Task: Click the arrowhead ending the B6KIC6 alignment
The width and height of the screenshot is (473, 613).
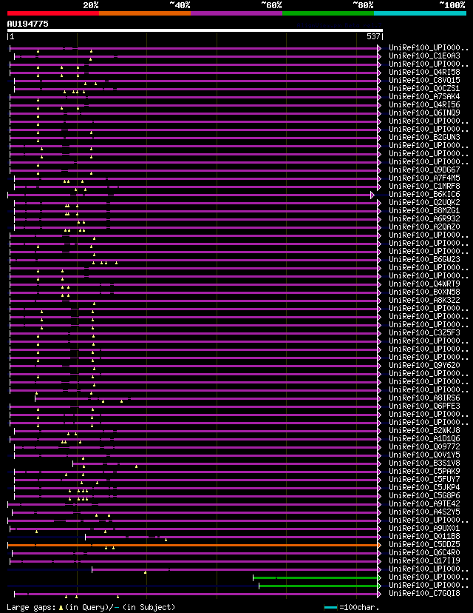Action: pyautogui.click(x=372, y=195)
